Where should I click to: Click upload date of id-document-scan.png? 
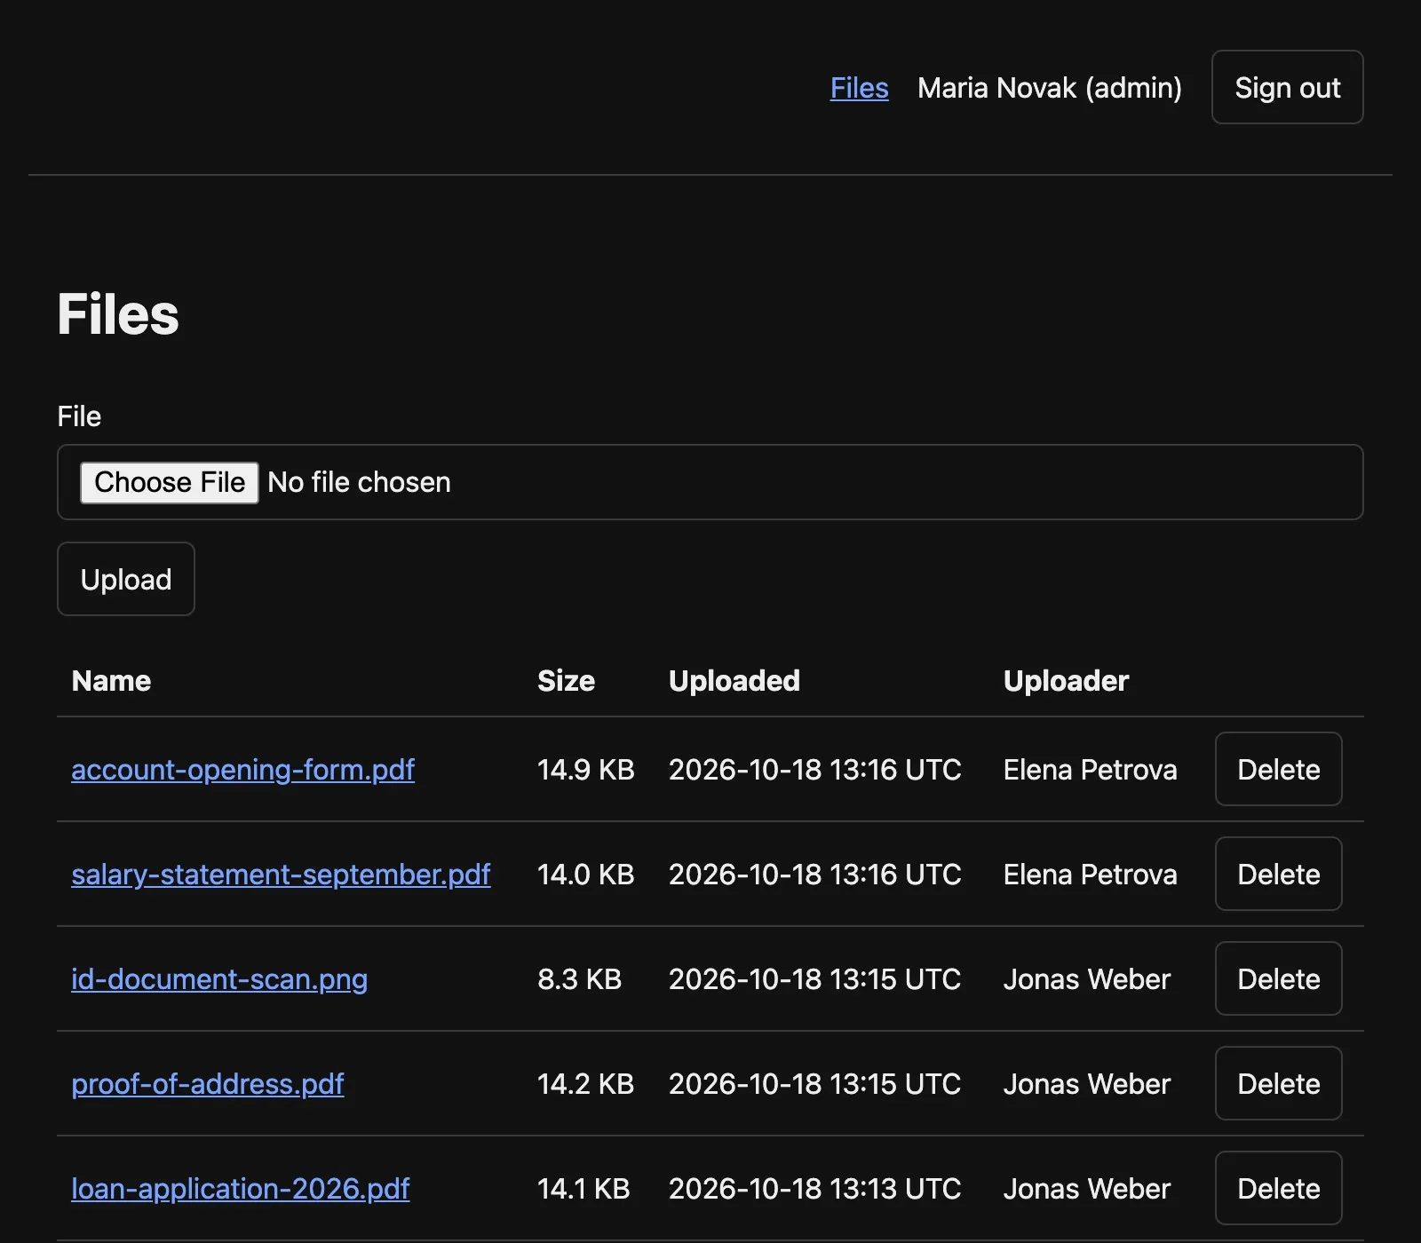point(815,978)
